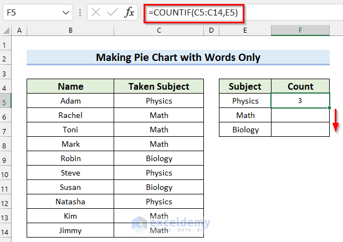Select the title cell Making Pie Chart
The image size is (343, 242).
point(178,57)
